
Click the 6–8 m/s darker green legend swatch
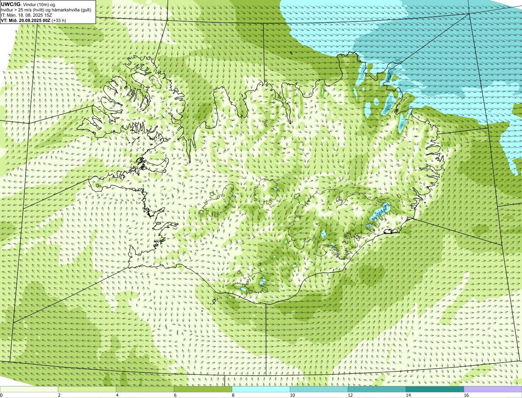pyautogui.click(x=203, y=389)
